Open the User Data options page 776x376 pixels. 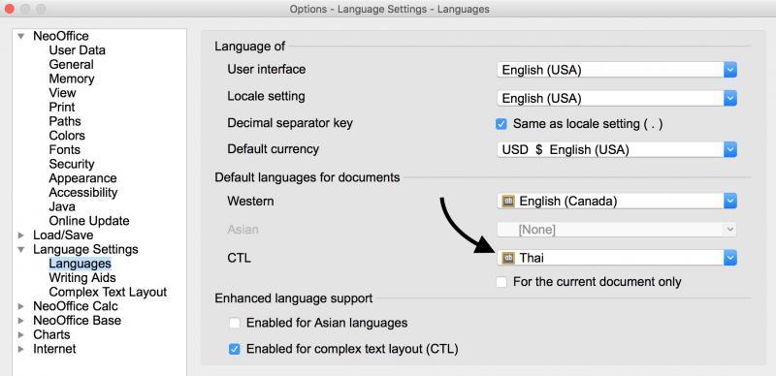pos(77,50)
